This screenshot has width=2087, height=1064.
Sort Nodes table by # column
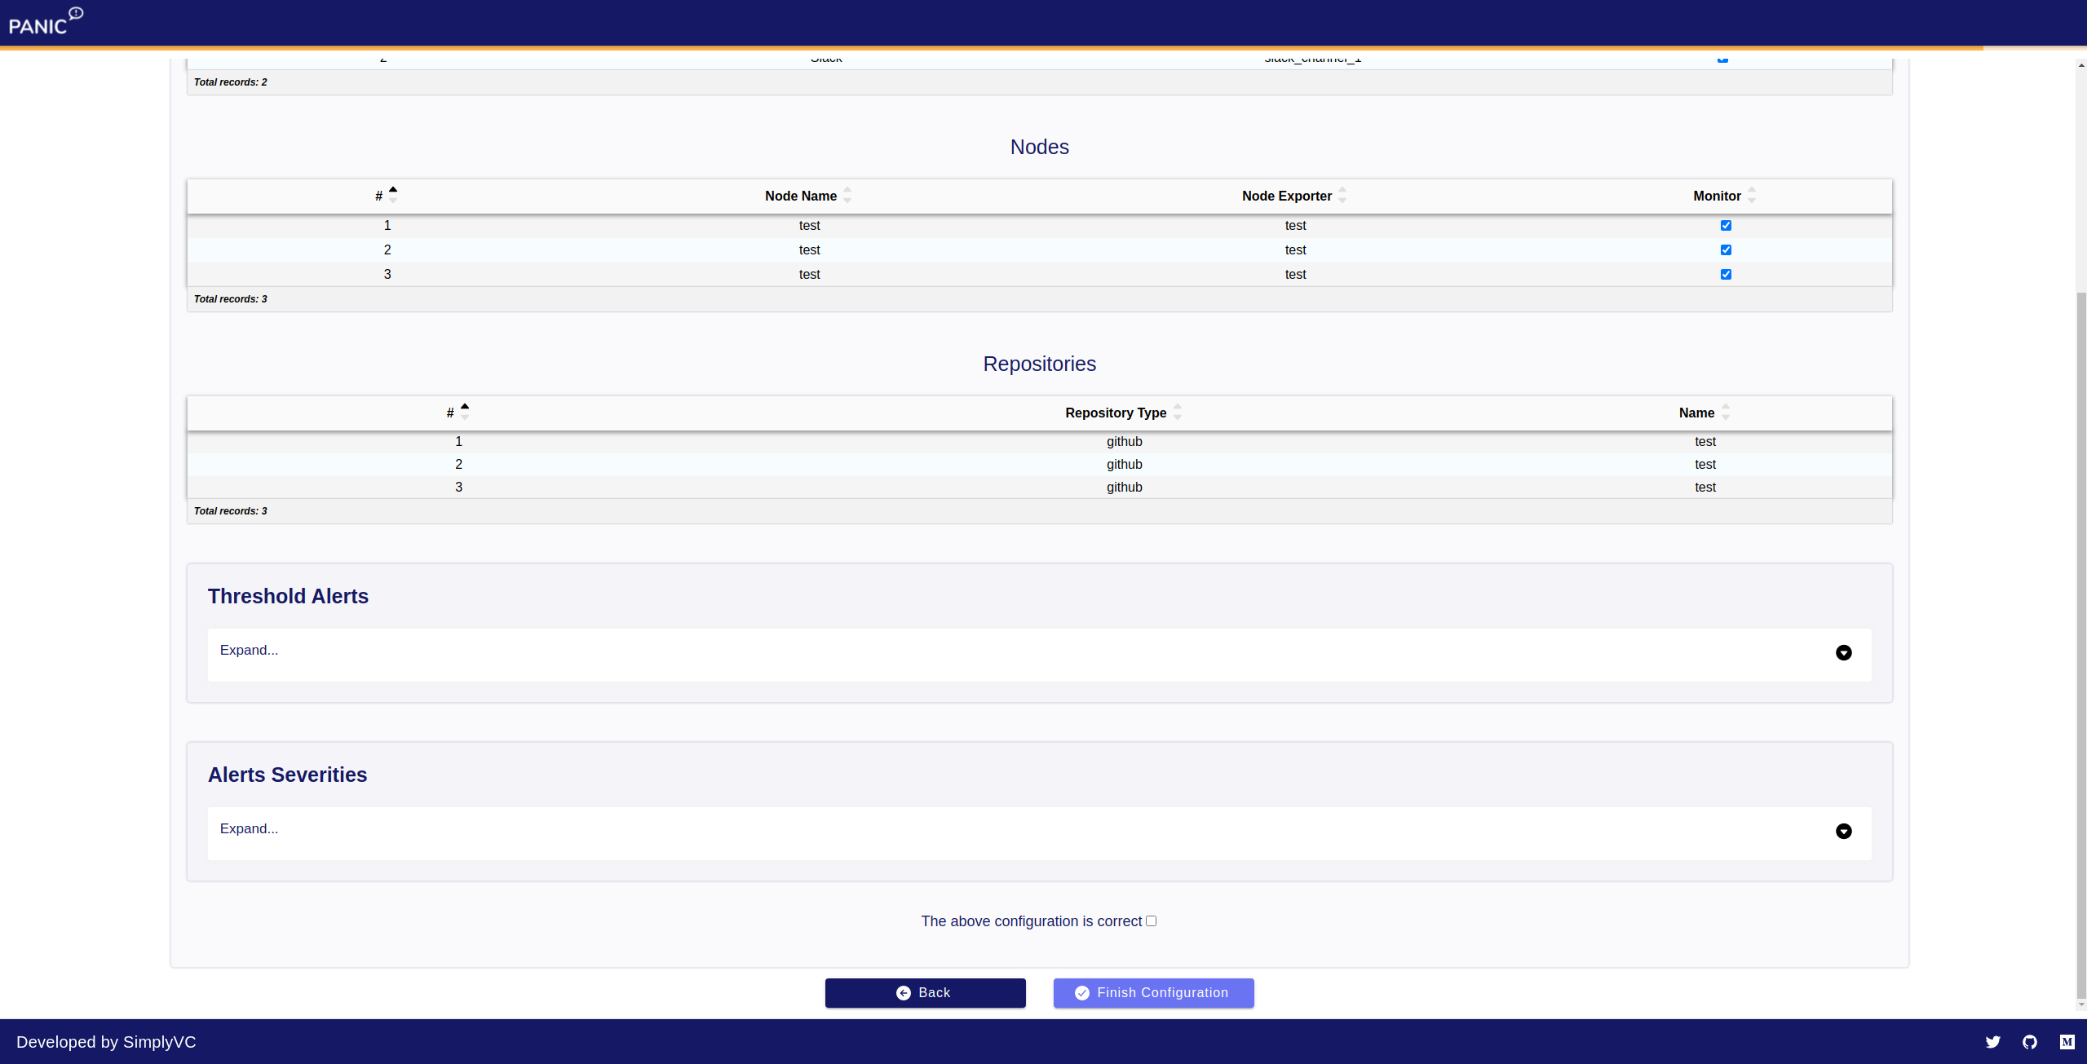[379, 196]
